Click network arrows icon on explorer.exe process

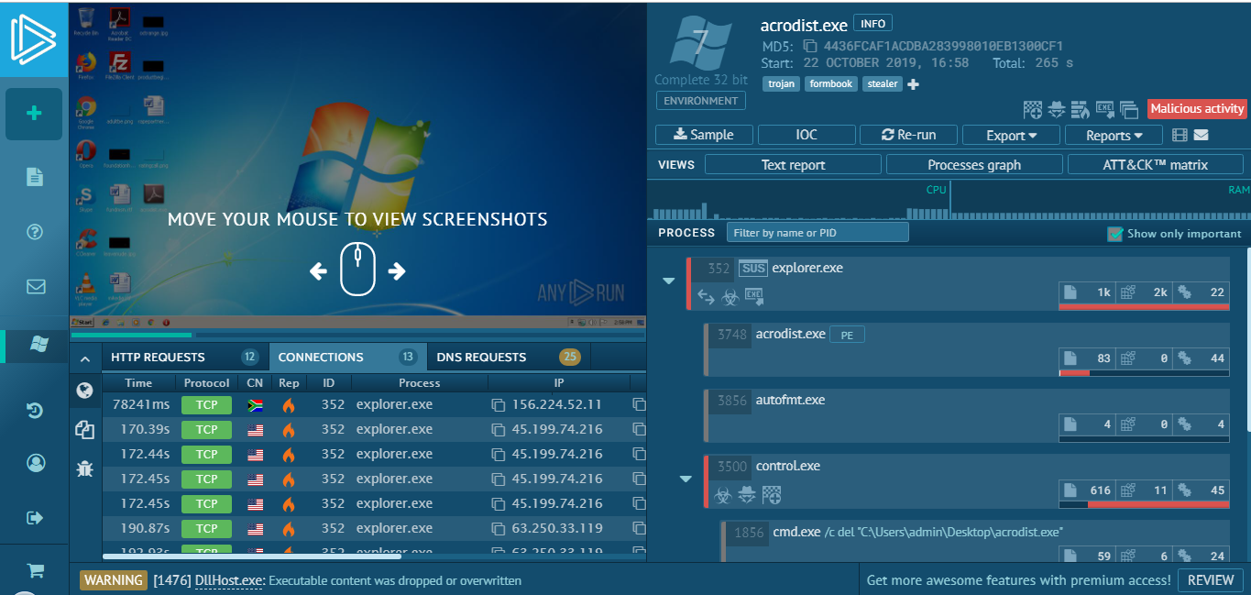tap(706, 296)
